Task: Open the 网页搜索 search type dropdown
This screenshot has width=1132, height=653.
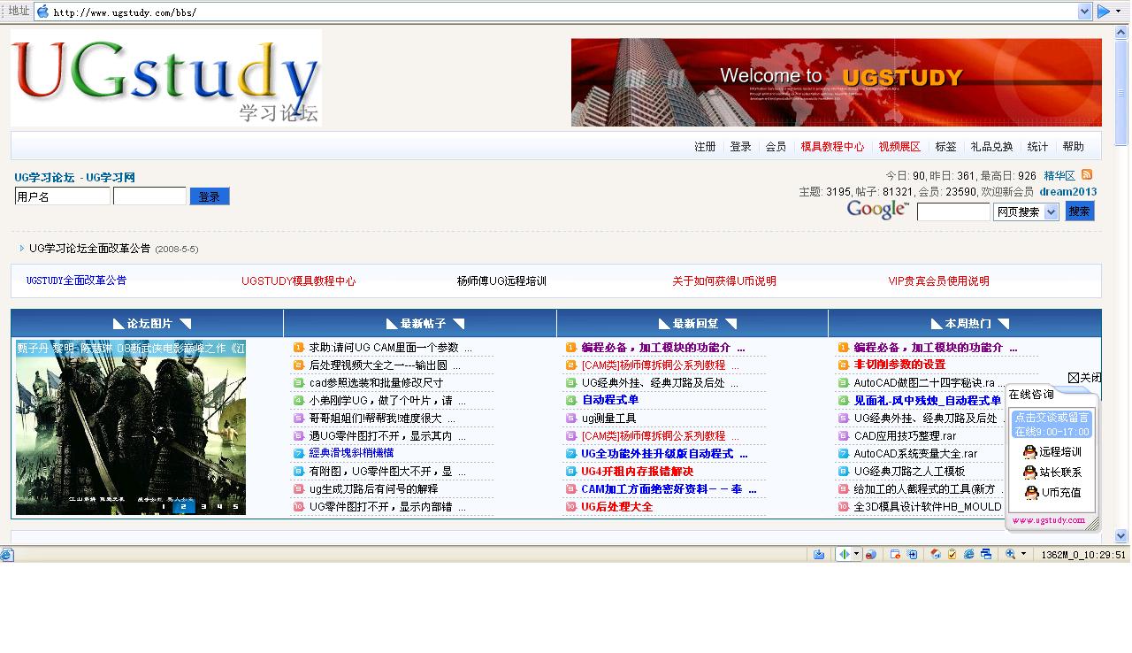Action: [1051, 211]
